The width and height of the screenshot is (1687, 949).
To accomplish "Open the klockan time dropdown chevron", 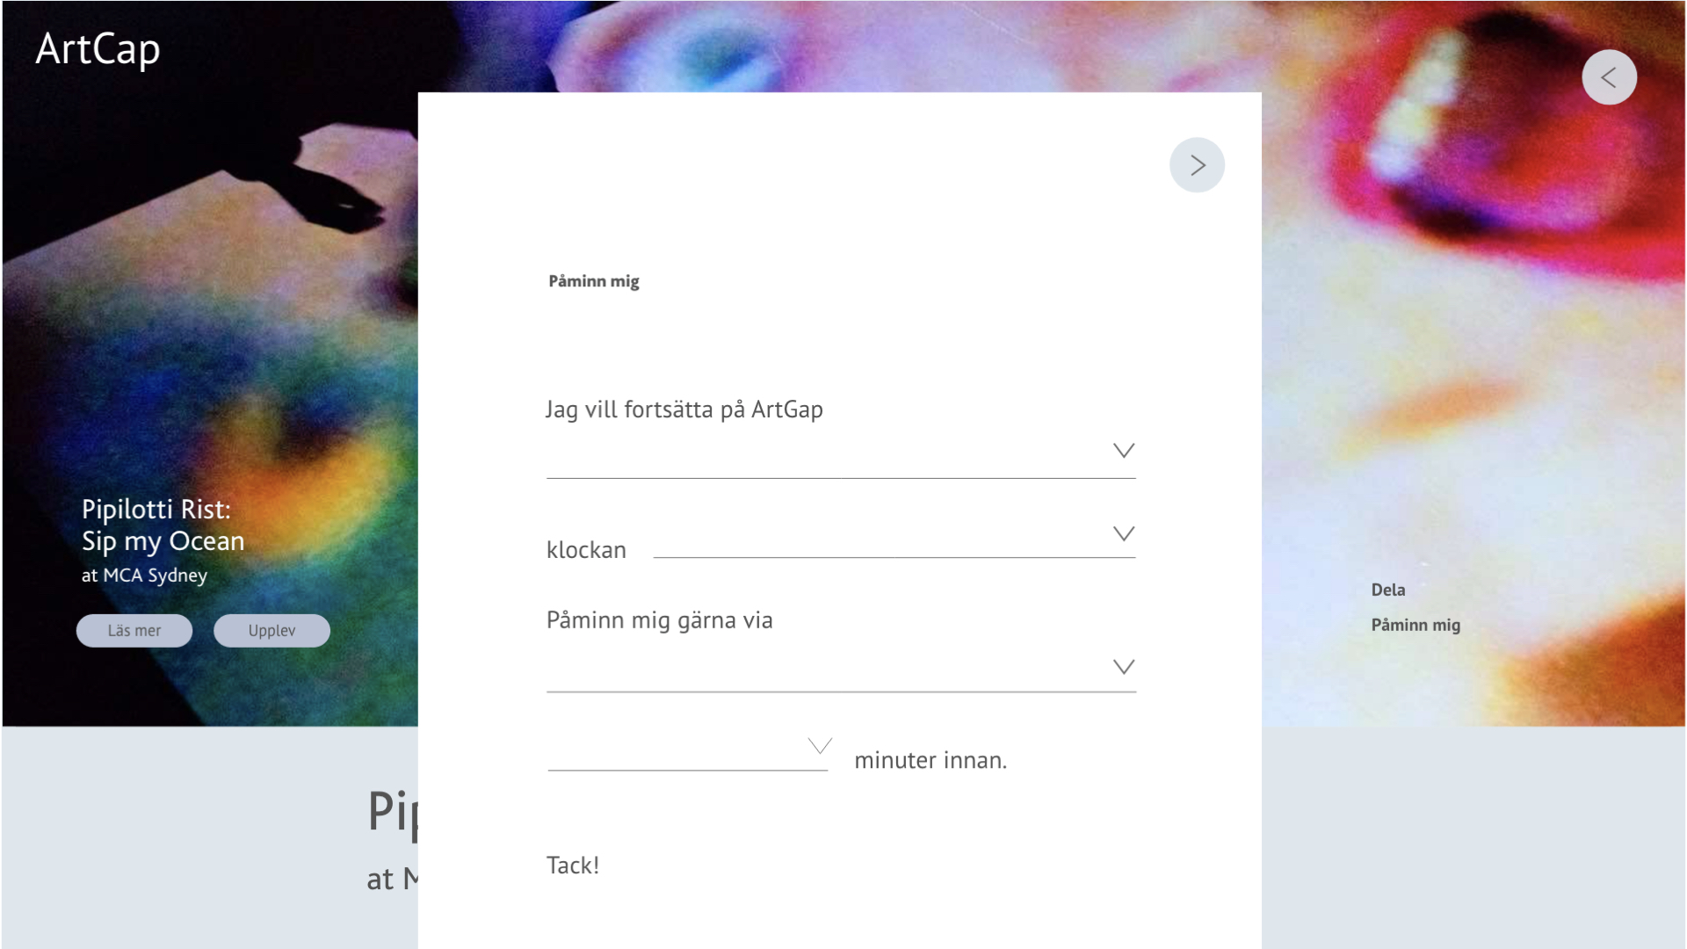I will click(x=1124, y=533).
